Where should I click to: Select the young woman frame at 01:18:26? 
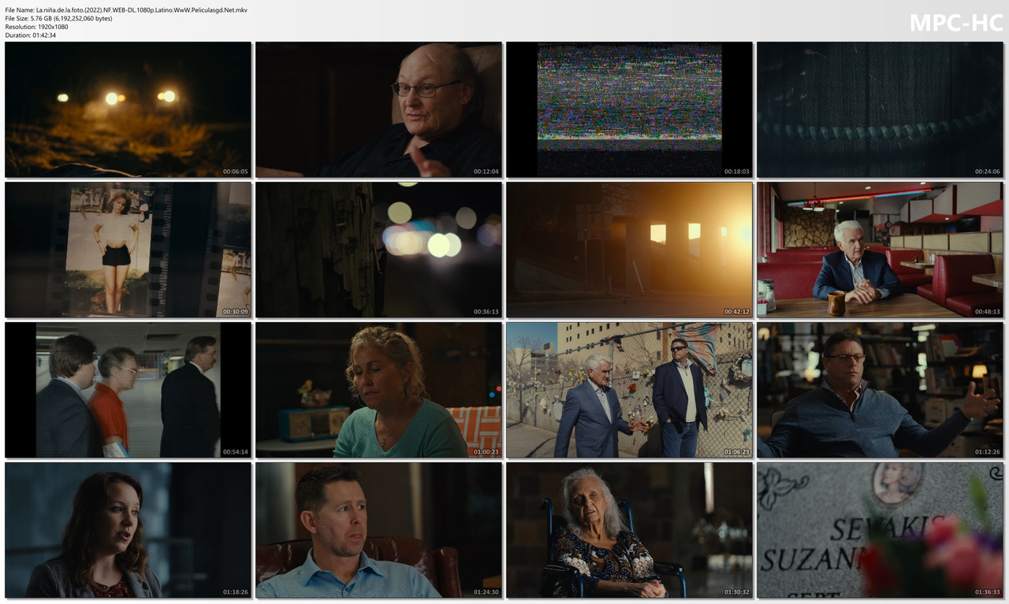[x=128, y=530]
